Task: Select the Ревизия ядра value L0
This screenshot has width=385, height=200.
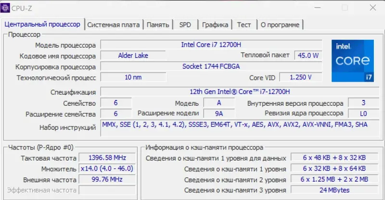Action: click(364, 113)
